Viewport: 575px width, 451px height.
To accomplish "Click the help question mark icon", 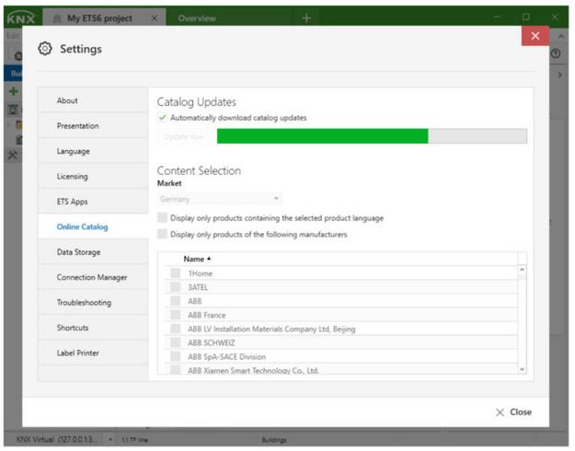I will [556, 54].
